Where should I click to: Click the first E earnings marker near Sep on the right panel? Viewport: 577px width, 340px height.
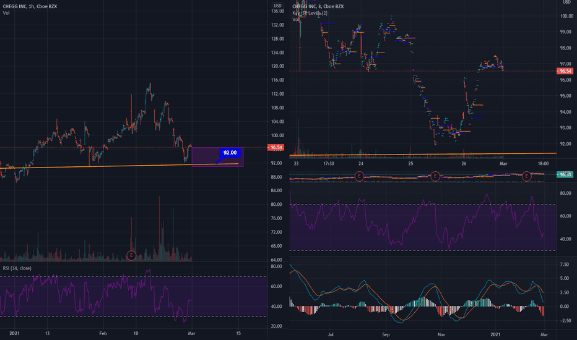pos(359,176)
